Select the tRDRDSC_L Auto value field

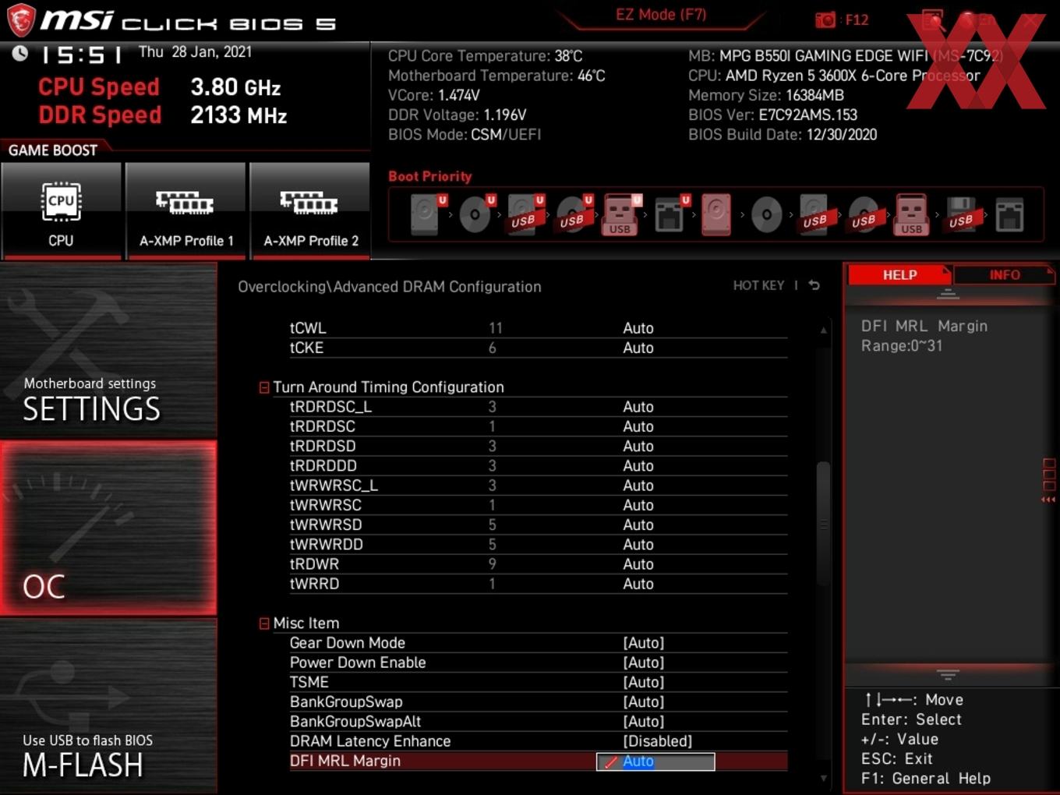tap(638, 407)
